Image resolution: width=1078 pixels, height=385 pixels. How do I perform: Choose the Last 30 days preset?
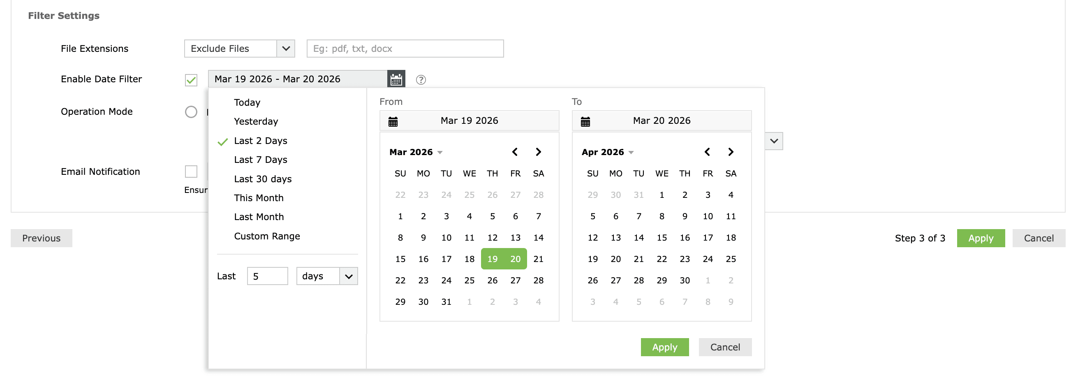point(262,179)
